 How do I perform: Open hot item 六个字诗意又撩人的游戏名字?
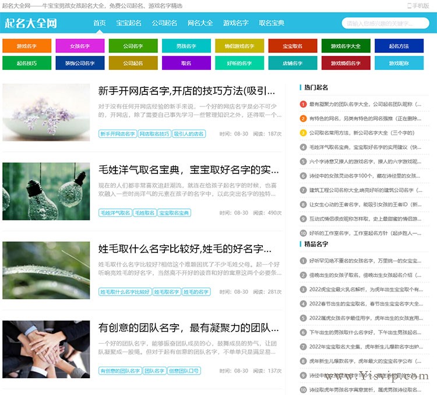pyautogui.click(x=365, y=162)
